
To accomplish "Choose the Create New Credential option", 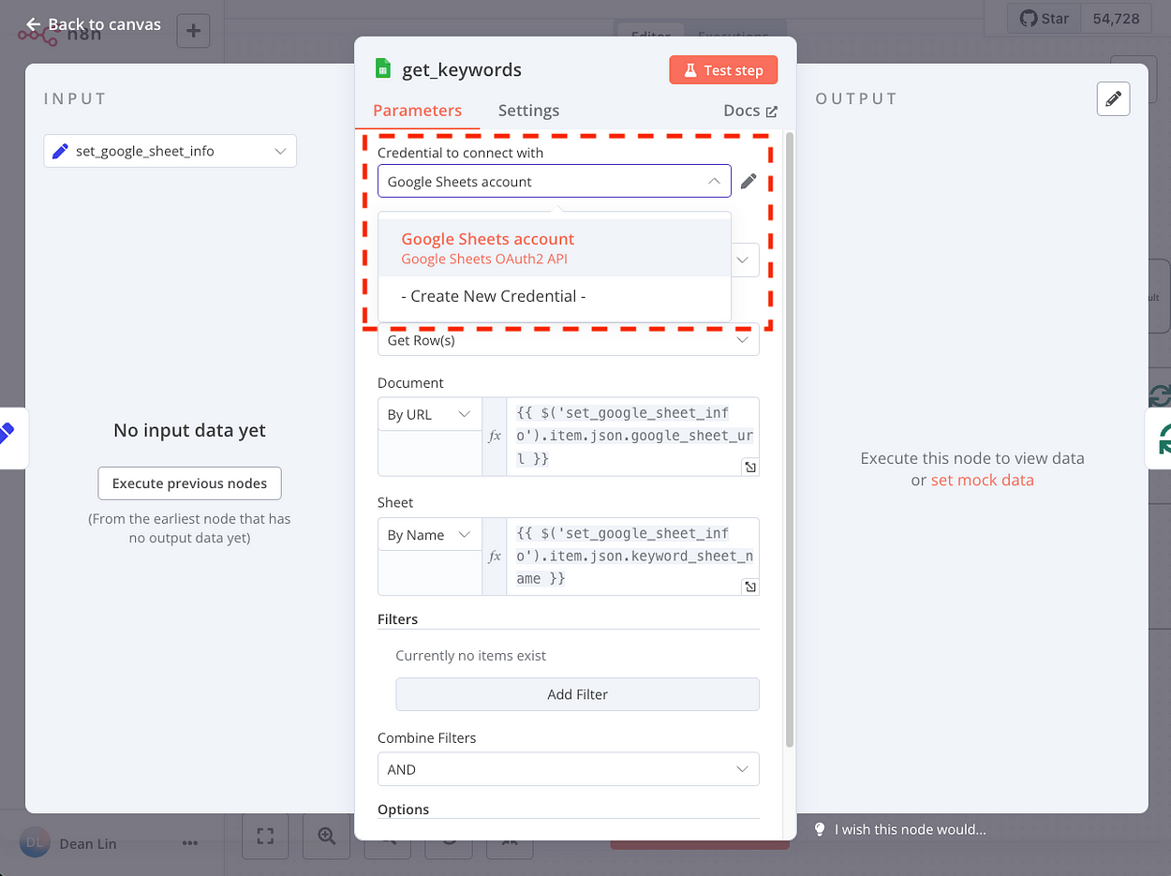I will pyautogui.click(x=555, y=296).
